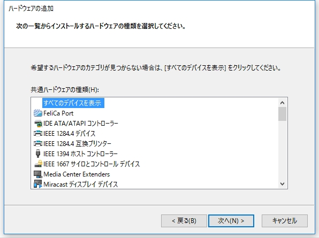Screen dimensions: 319x238
Task: Click the キャンセル button
Action: (x=285, y=221)
